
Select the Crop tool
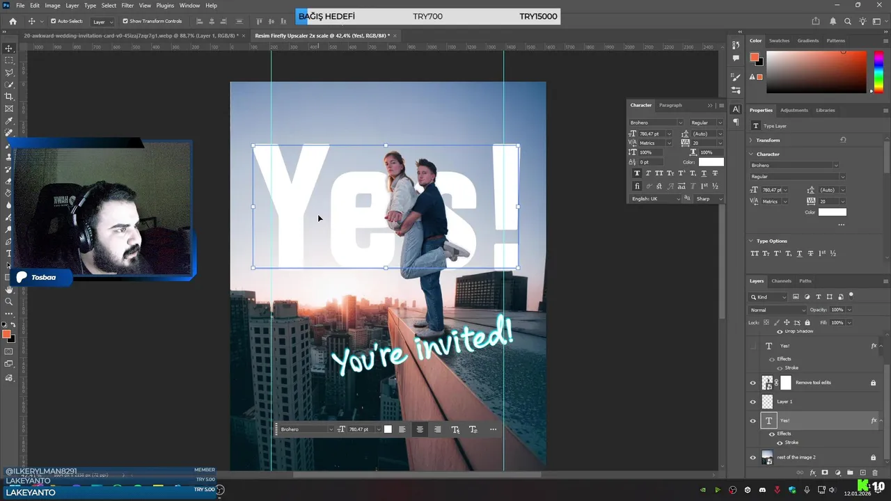(9, 97)
